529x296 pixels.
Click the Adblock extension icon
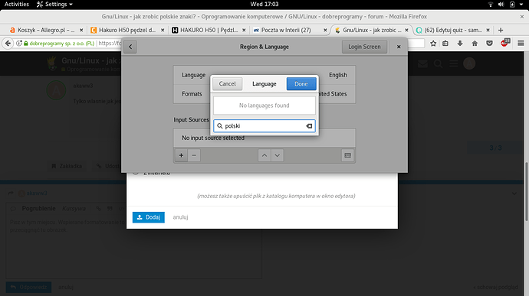[504, 43]
